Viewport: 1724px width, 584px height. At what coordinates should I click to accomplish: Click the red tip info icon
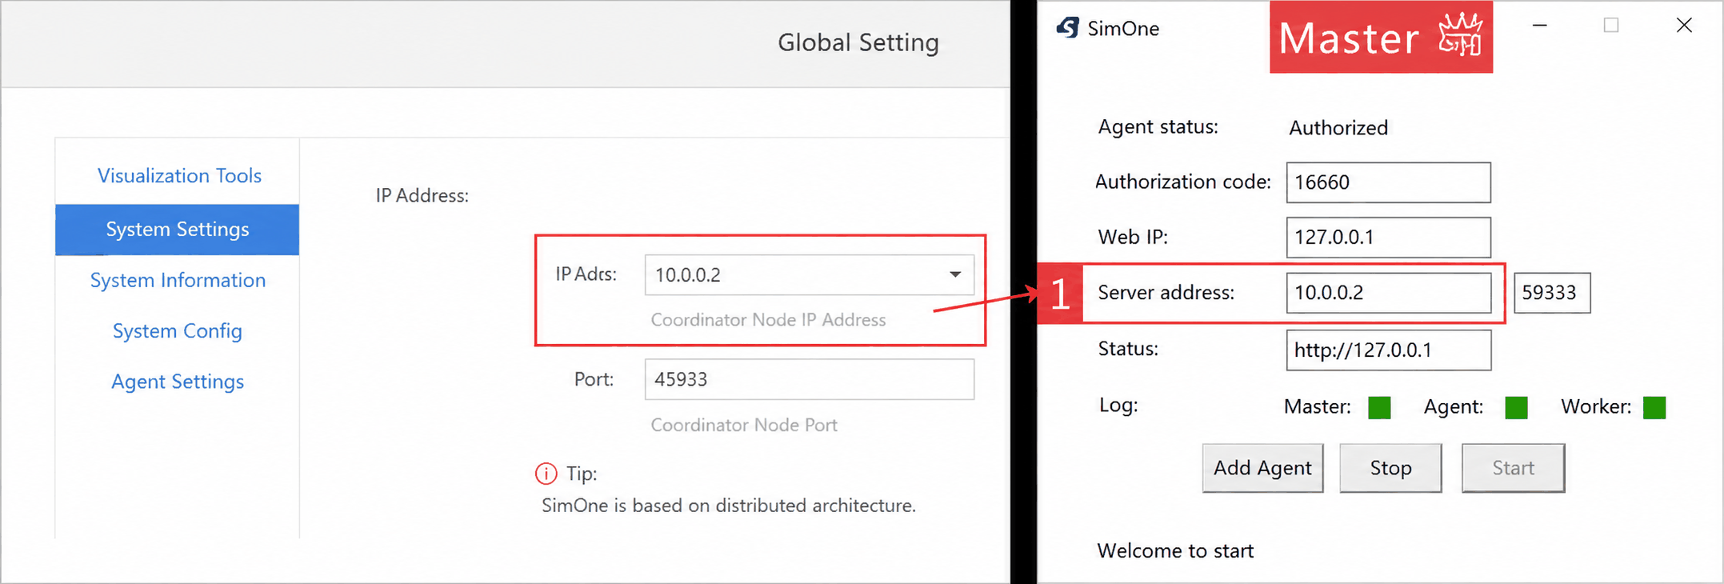546,474
